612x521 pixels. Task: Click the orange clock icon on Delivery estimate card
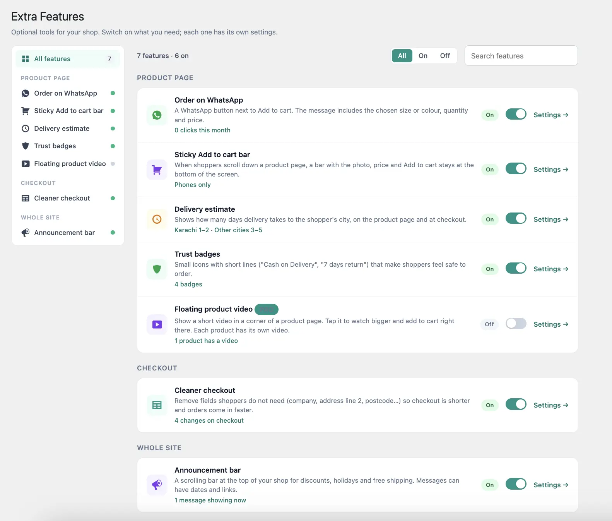[157, 219]
